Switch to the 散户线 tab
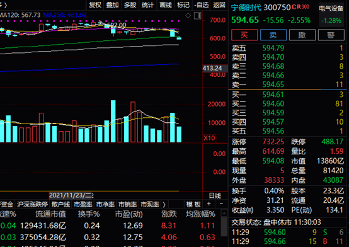 (x=60, y=204)
